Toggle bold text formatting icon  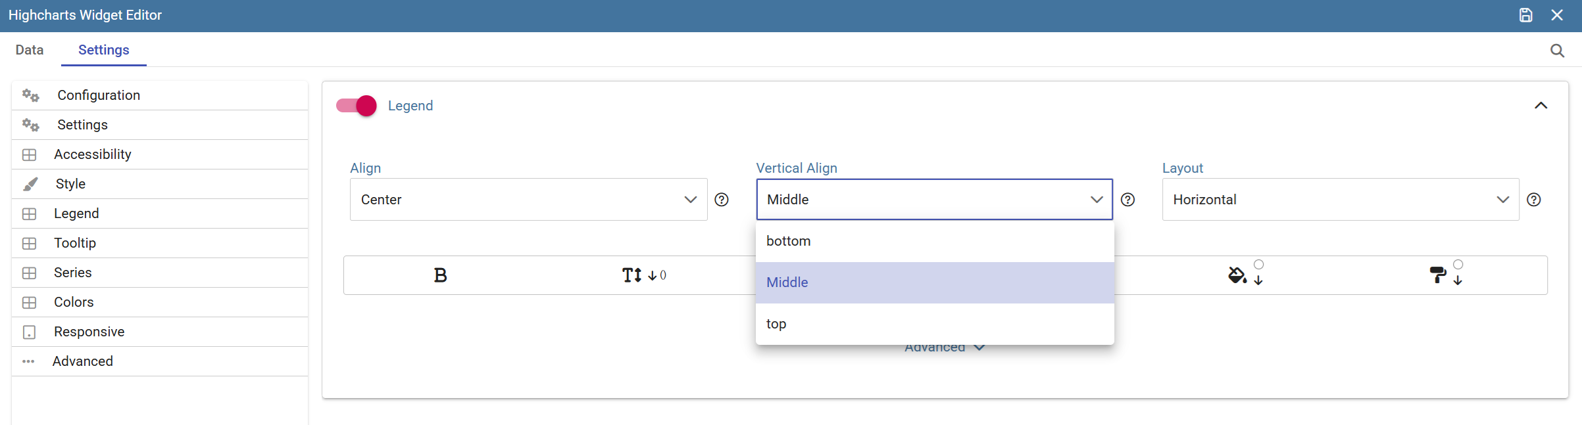pyautogui.click(x=440, y=275)
